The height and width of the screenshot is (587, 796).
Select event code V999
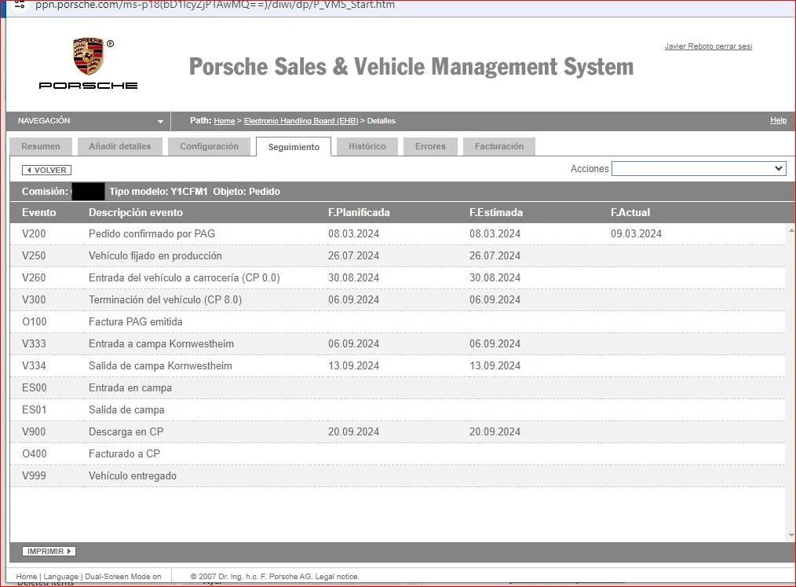point(34,476)
